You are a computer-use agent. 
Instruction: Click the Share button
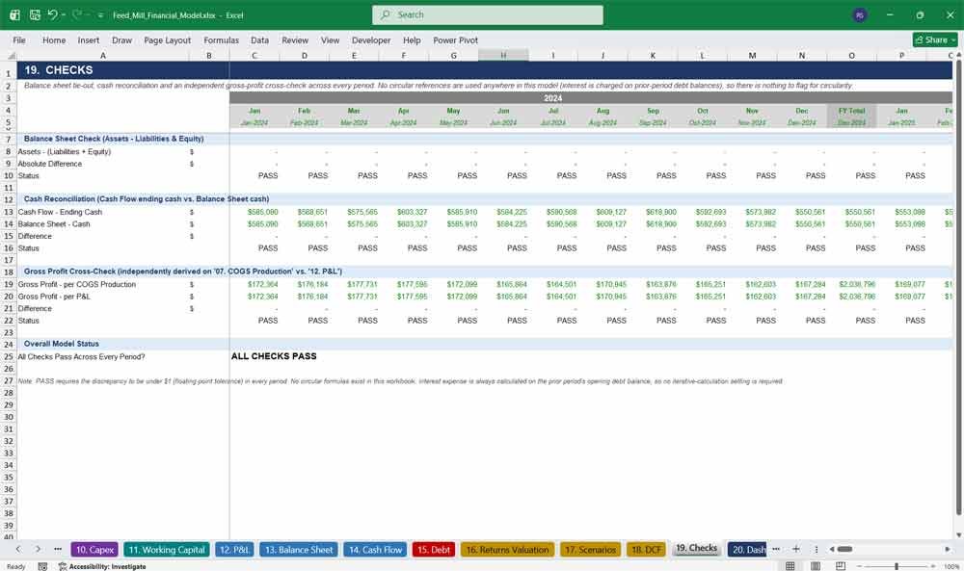point(934,39)
